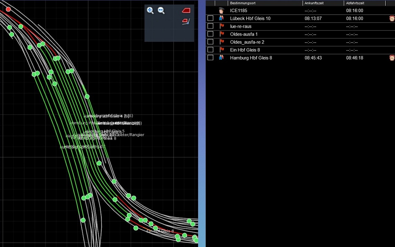Click the empty departure time for Oldes-ausfa 1
This screenshot has width=395, height=247.
352,34
